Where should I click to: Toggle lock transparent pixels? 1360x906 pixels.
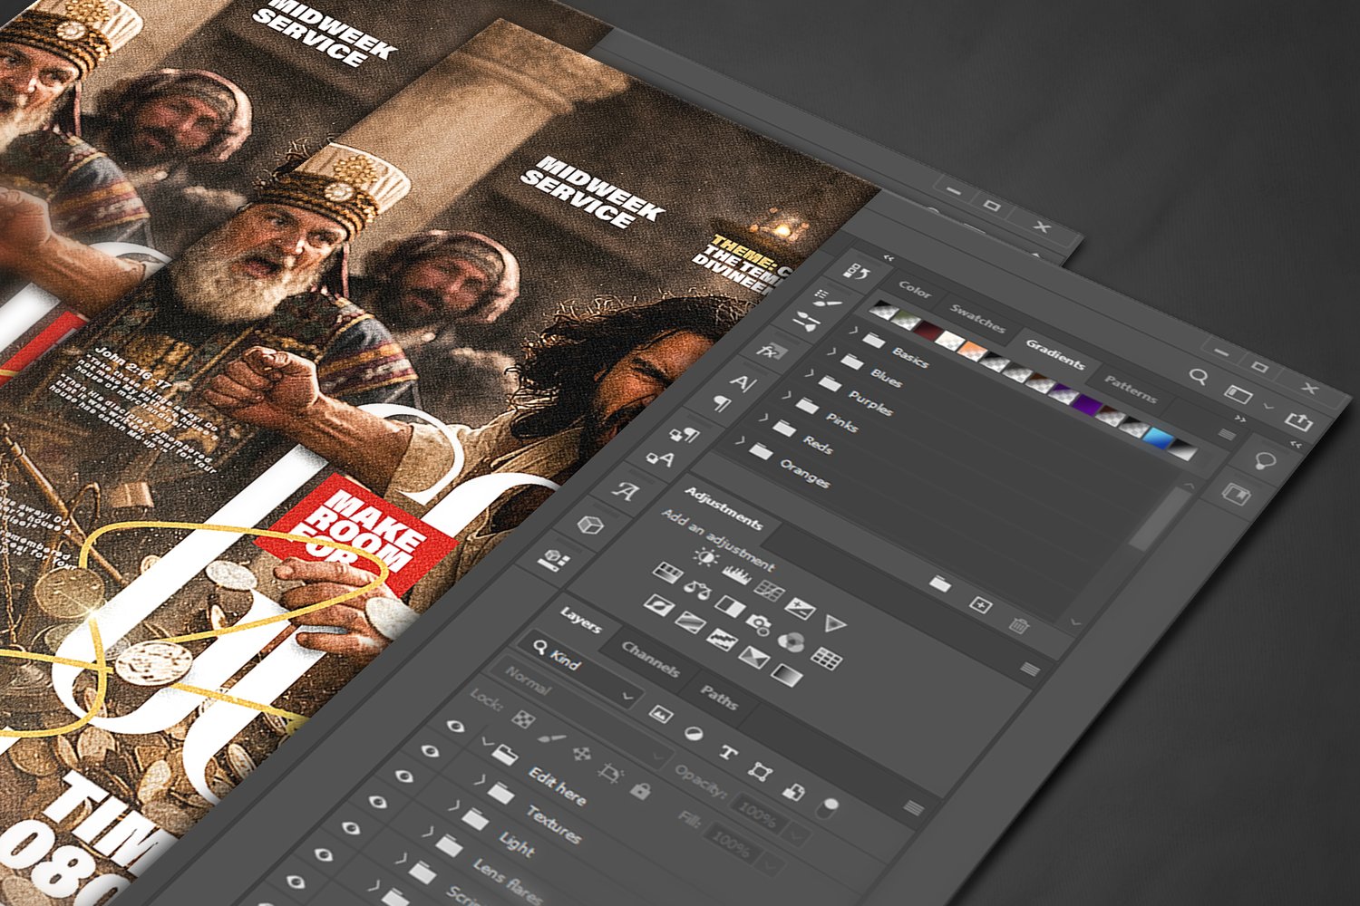(522, 719)
